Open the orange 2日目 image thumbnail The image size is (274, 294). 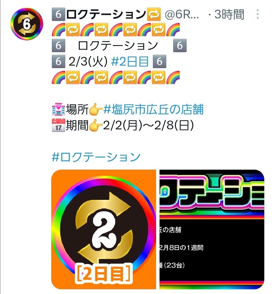pos(104,229)
